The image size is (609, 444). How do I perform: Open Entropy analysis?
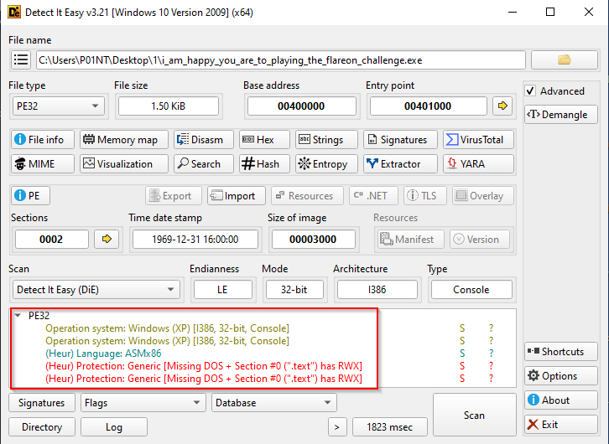(326, 163)
